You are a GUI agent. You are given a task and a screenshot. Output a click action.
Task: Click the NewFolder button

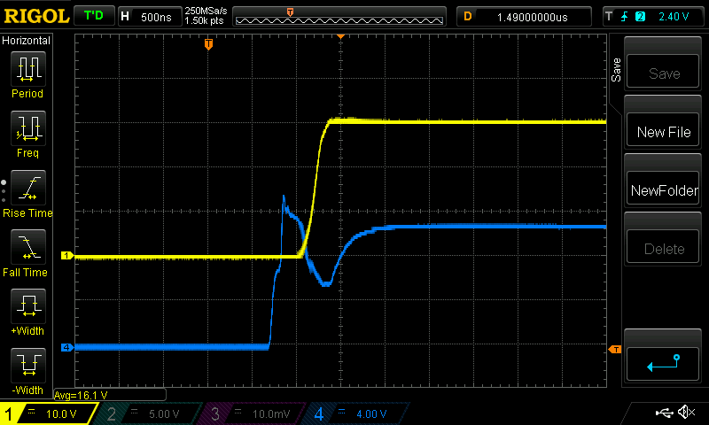(x=663, y=190)
